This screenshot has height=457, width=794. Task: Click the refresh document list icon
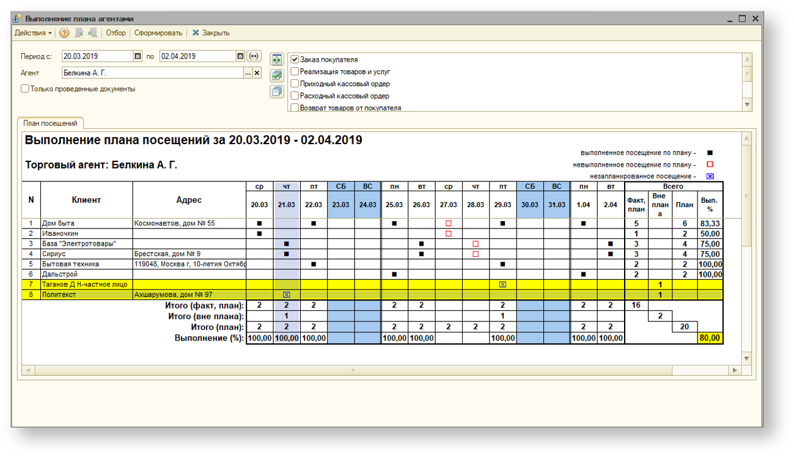[x=277, y=60]
